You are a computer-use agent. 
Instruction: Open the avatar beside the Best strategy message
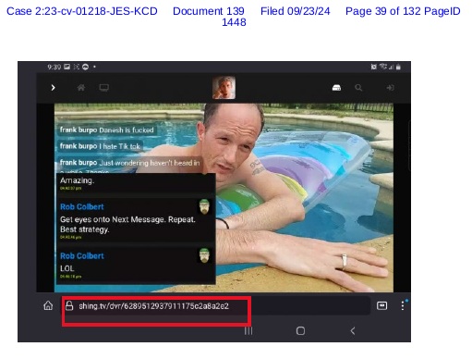[204, 206]
